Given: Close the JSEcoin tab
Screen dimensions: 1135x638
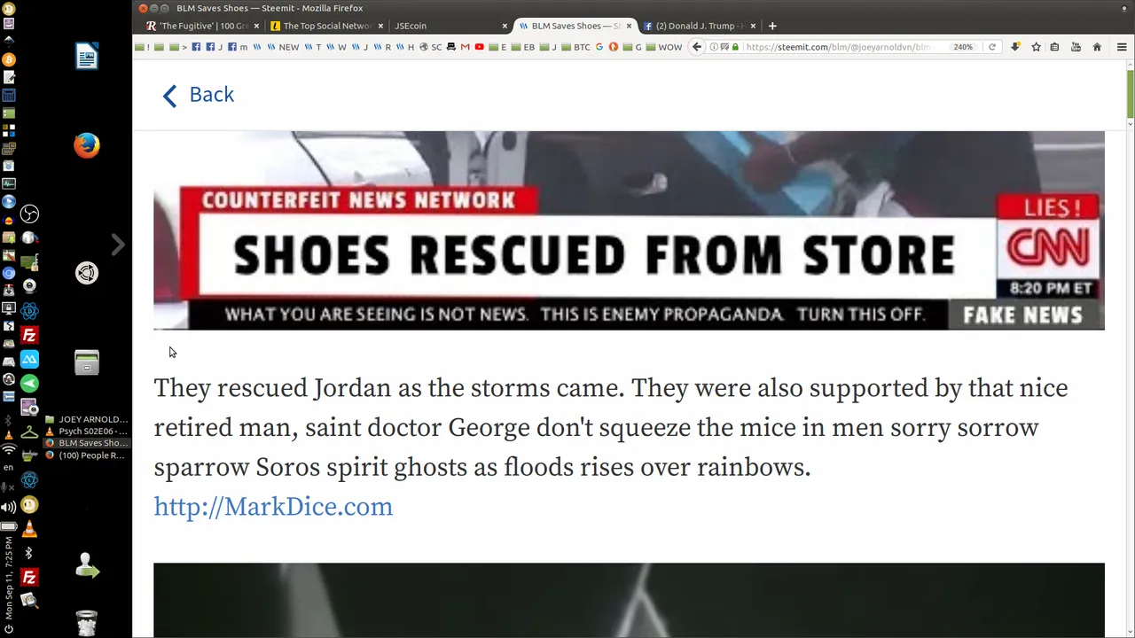Looking at the screenshot, I should click(x=505, y=26).
